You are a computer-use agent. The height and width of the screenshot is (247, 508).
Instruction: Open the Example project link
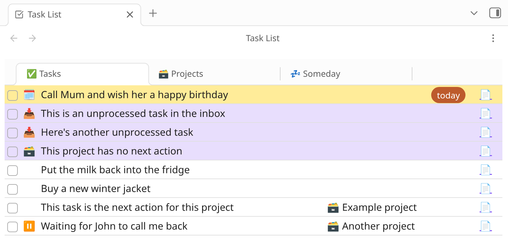tap(379, 207)
